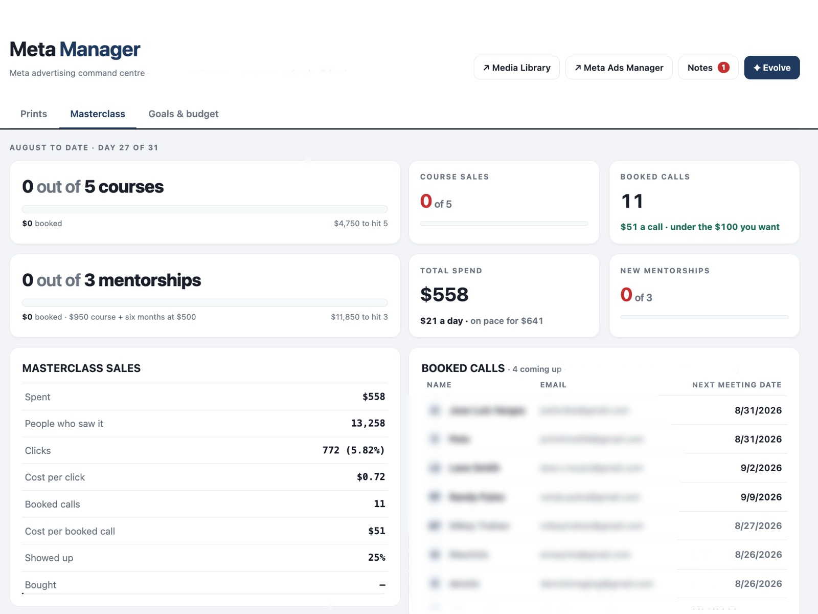This screenshot has width=818, height=614.
Task: Click the MASTERCLASS SALES heading
Action: pos(81,368)
